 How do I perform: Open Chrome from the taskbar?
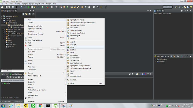(x=40, y=106)
